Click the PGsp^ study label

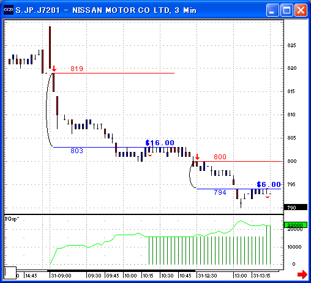coord(12,219)
